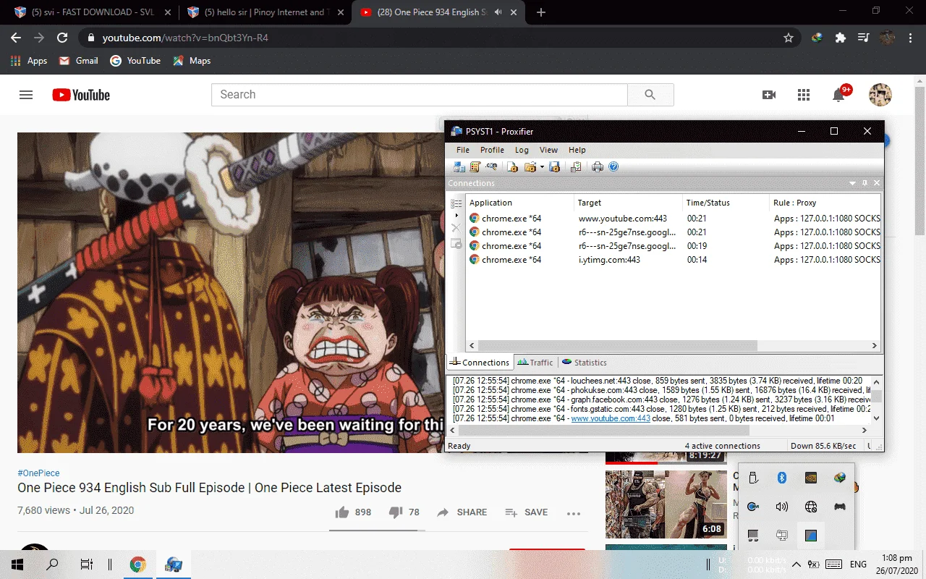Click the log pane scroll down arrow
Screen dimensions: 926x579
tap(877, 418)
